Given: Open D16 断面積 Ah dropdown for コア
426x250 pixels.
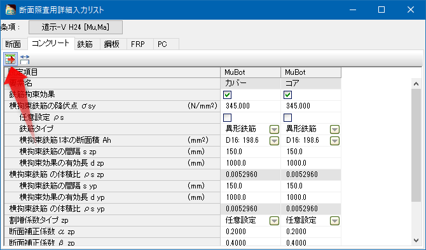Looking at the screenshot, I should click(334, 141).
